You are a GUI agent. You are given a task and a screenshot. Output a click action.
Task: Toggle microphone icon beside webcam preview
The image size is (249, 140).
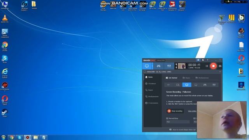(x=176, y=67)
